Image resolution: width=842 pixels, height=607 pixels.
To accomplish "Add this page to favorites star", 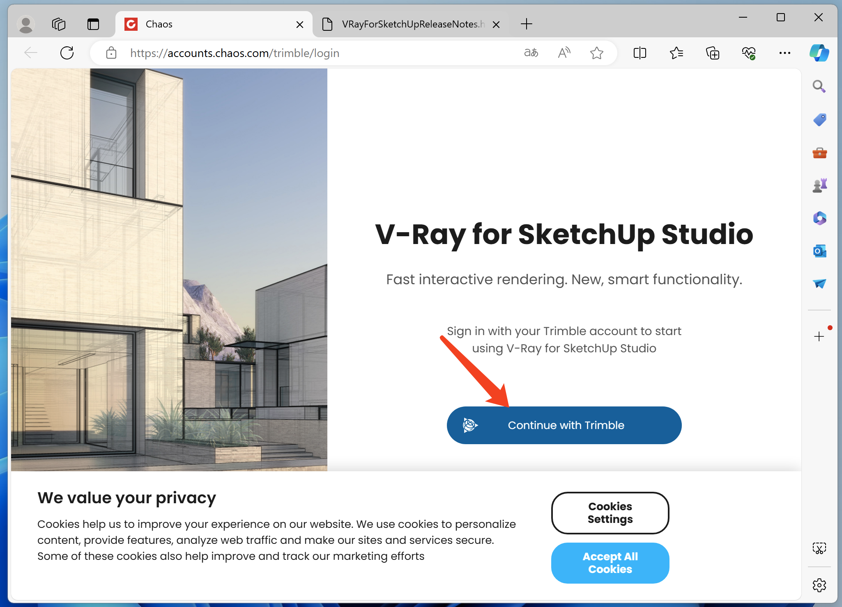I will tap(596, 53).
